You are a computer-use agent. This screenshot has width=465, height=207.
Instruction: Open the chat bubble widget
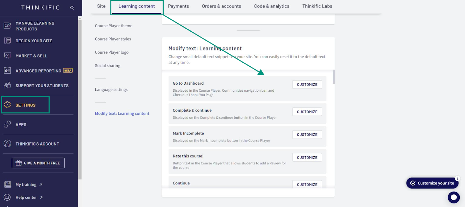[454, 197]
